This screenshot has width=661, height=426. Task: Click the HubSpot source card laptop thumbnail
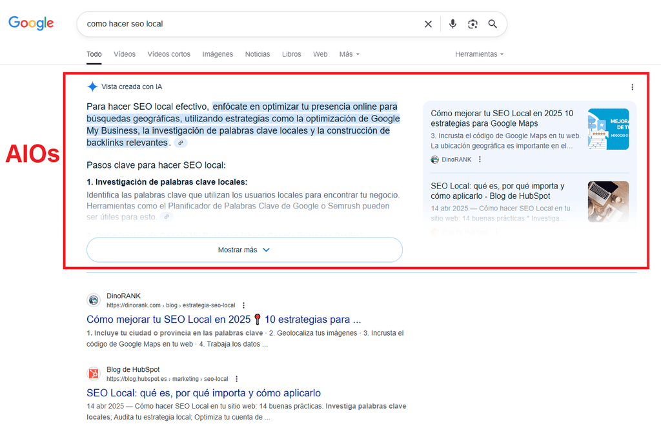pos(608,201)
